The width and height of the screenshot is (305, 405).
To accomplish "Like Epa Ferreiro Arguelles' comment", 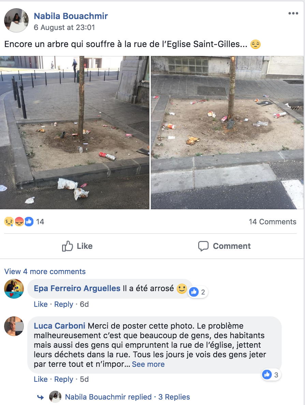I will [x=41, y=304].
